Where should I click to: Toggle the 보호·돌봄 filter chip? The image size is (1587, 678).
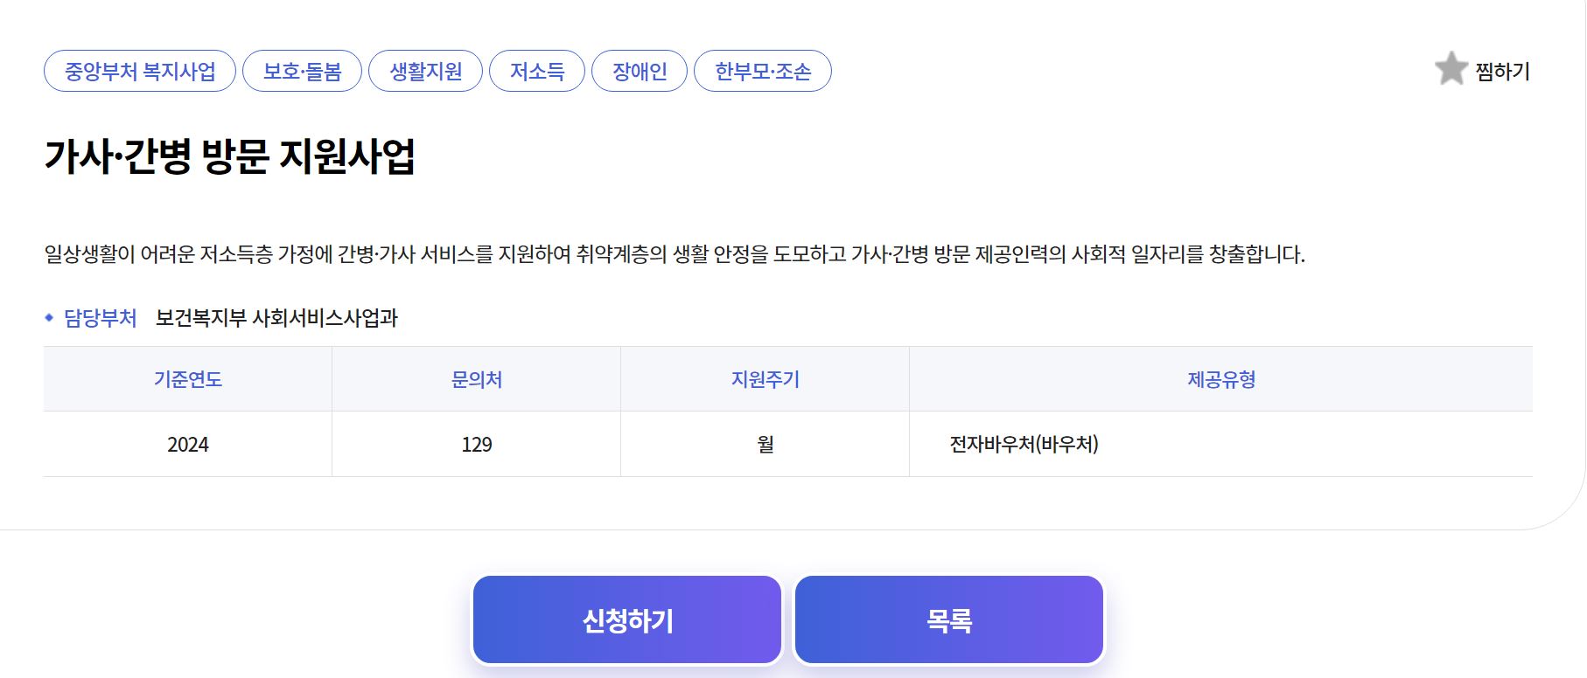302,71
